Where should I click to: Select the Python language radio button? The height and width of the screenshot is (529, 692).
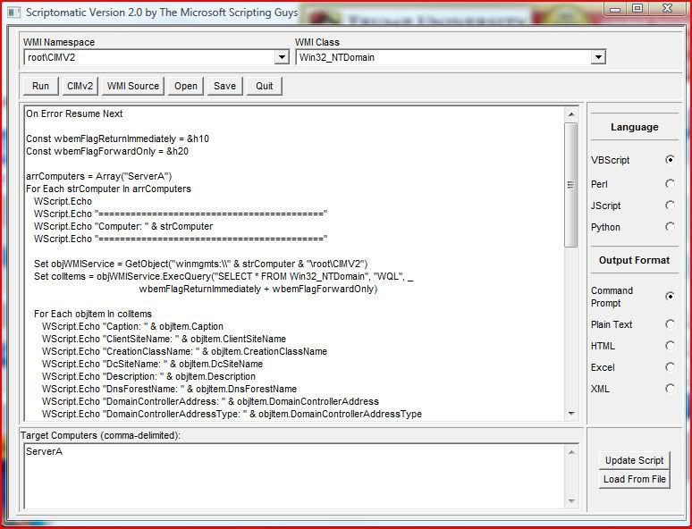pos(670,227)
